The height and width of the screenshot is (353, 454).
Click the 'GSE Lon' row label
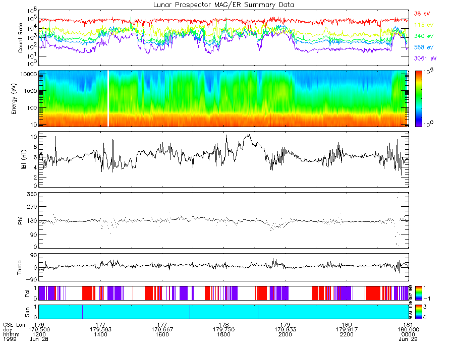click(14, 325)
